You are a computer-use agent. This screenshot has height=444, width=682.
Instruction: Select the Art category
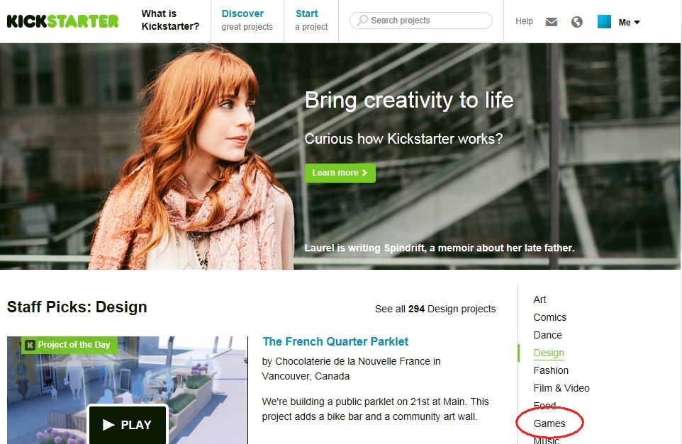[540, 300]
